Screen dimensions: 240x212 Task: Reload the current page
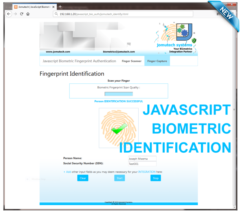[21, 14]
